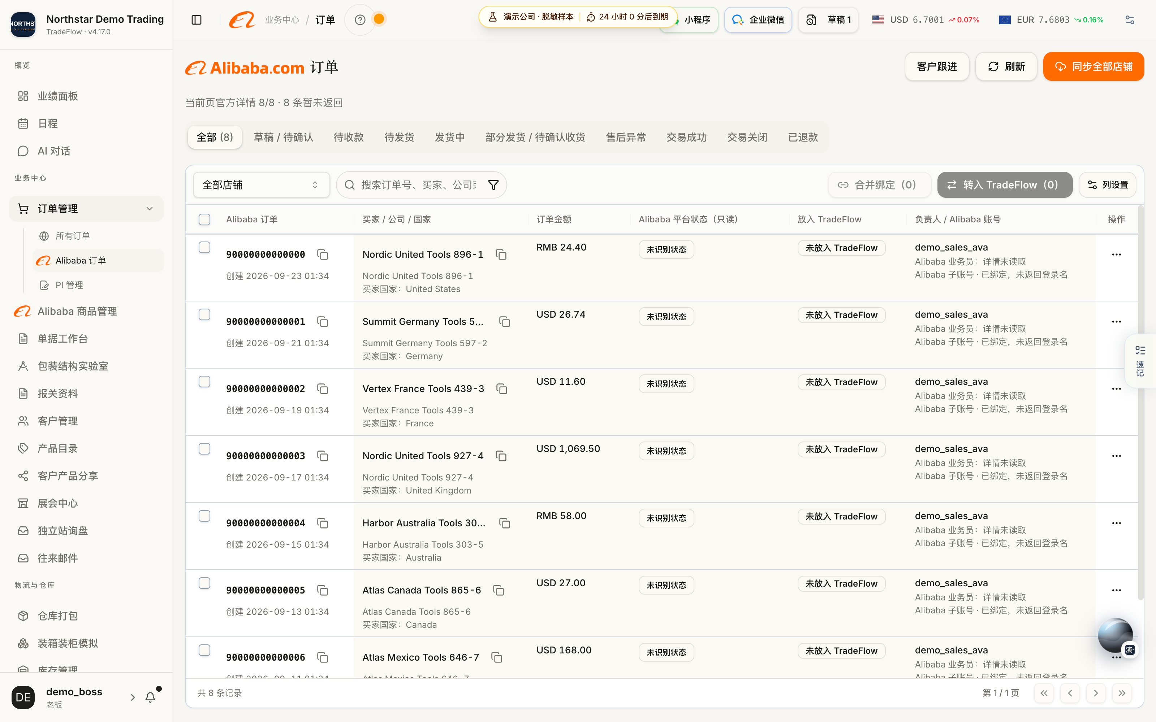Viewport: 1156px width, 722px height.
Task: Open notifications bell icon
Action: 151,697
